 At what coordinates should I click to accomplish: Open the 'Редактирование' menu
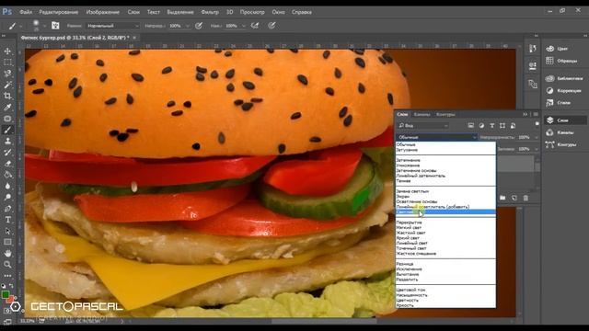pos(59,12)
